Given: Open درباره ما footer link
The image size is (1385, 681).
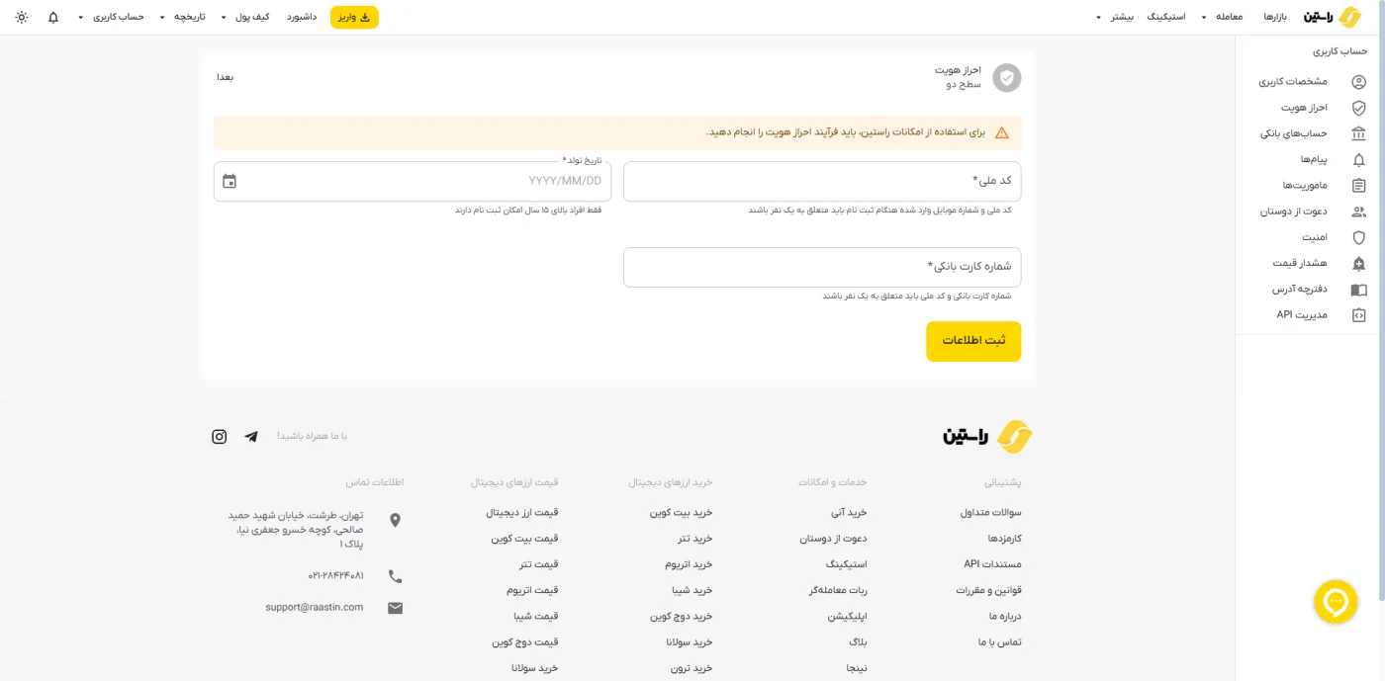Looking at the screenshot, I should pos(1005,616).
